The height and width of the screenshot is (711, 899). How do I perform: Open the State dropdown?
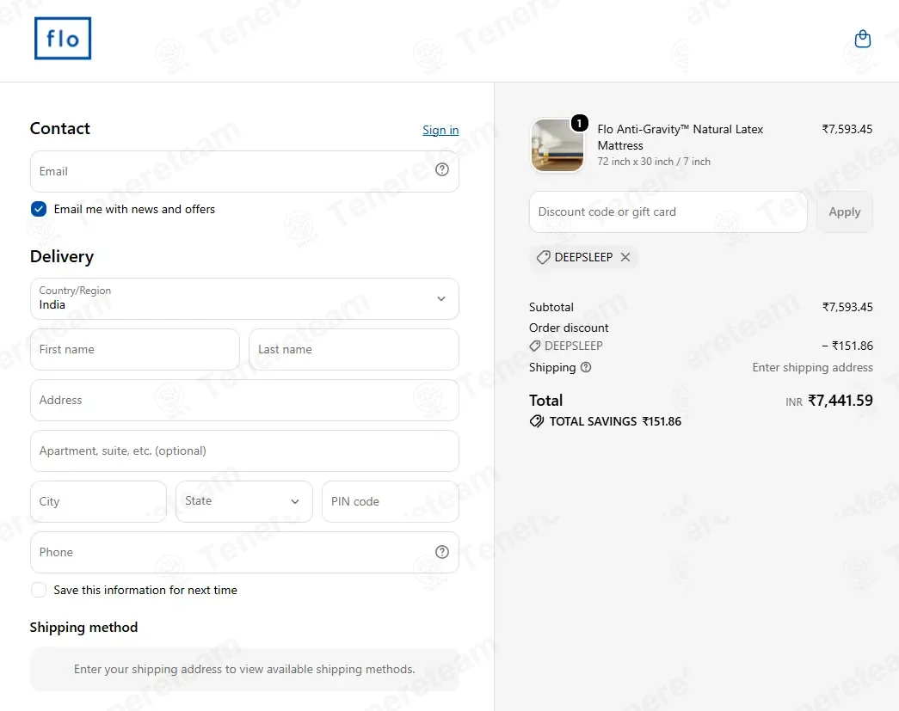[244, 501]
